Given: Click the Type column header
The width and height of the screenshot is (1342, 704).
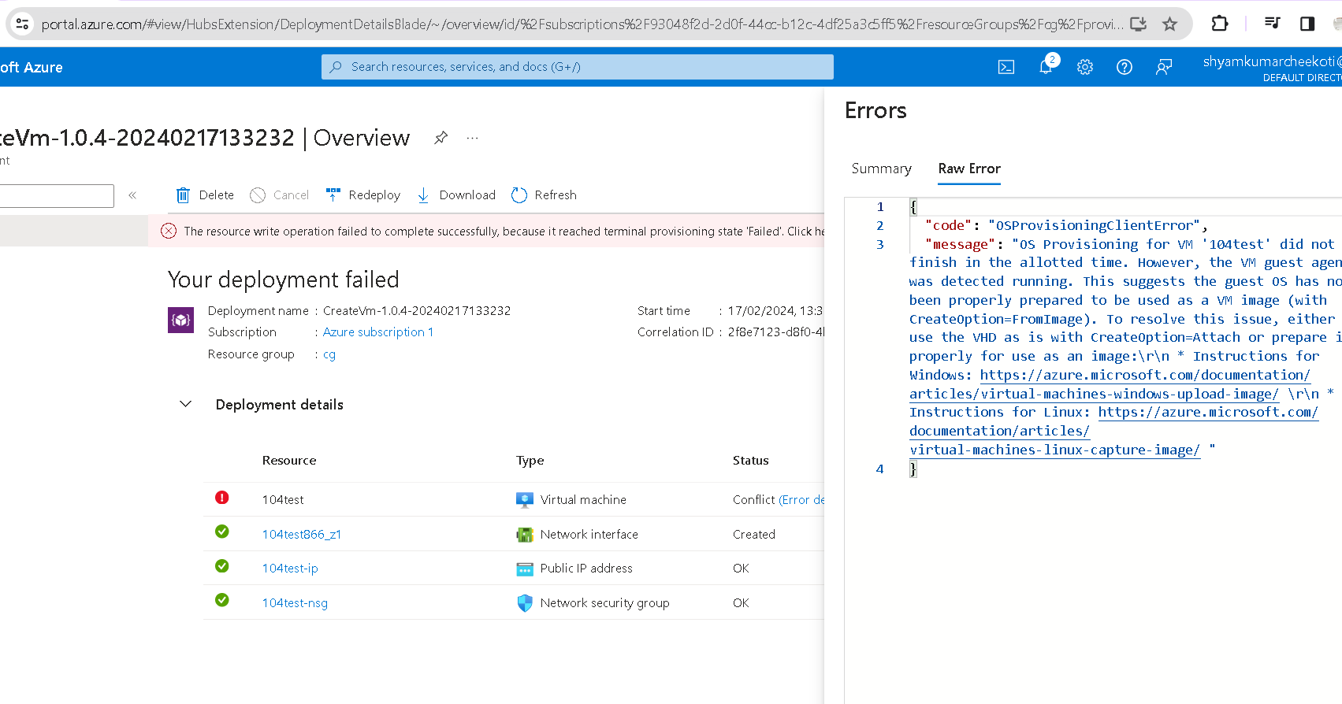Looking at the screenshot, I should click(530, 461).
